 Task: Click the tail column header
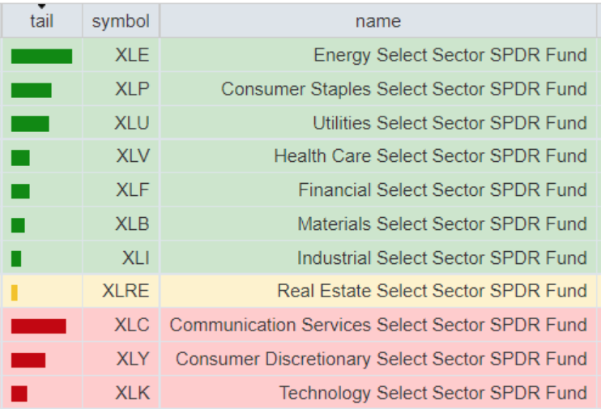[41, 21]
